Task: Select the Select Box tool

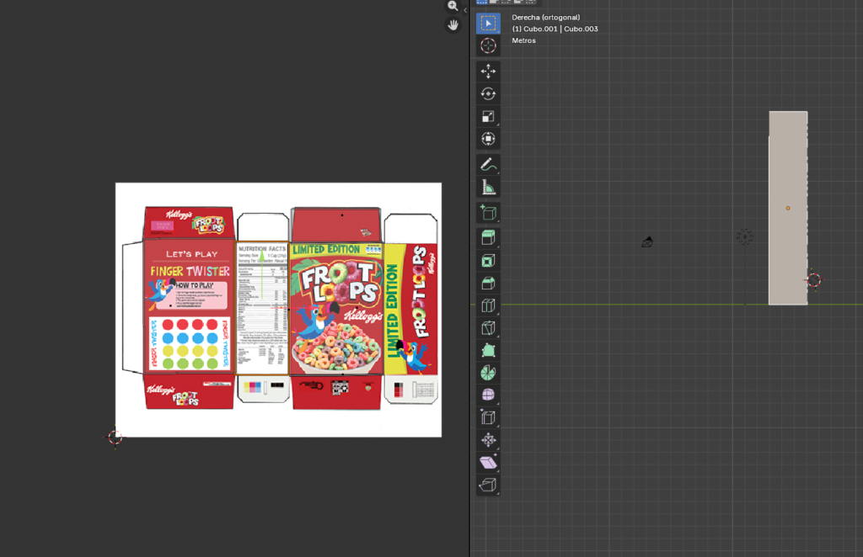Action: [x=488, y=24]
